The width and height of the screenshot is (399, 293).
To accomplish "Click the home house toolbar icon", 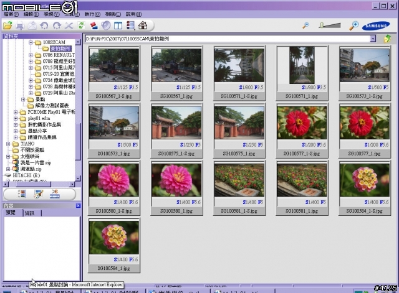I will click(x=143, y=26).
